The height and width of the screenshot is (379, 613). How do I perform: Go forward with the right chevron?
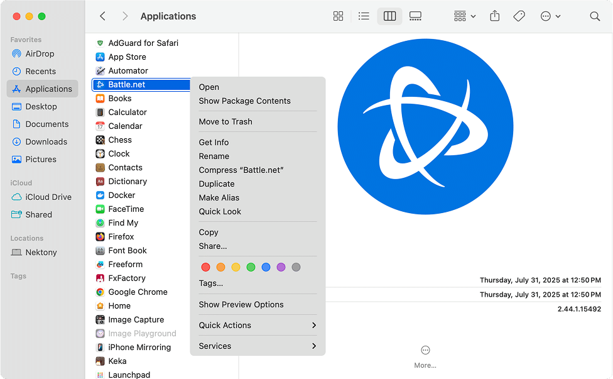tap(125, 16)
